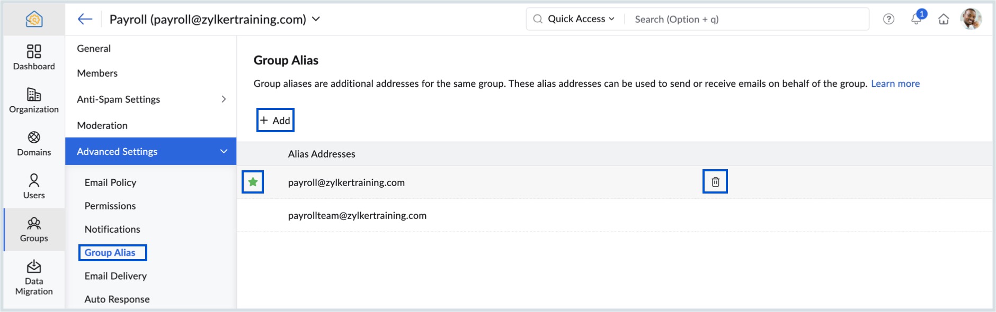
Task: Expand the Quick Access dropdown
Action: point(581,19)
